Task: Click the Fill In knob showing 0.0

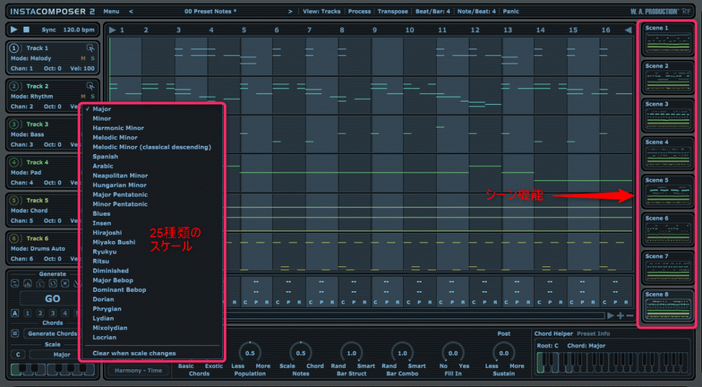Action: [x=453, y=353]
